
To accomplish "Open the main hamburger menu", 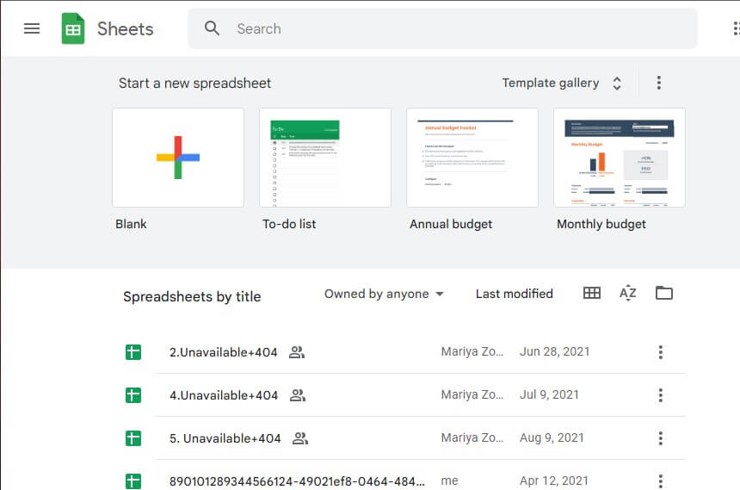I will (32, 28).
